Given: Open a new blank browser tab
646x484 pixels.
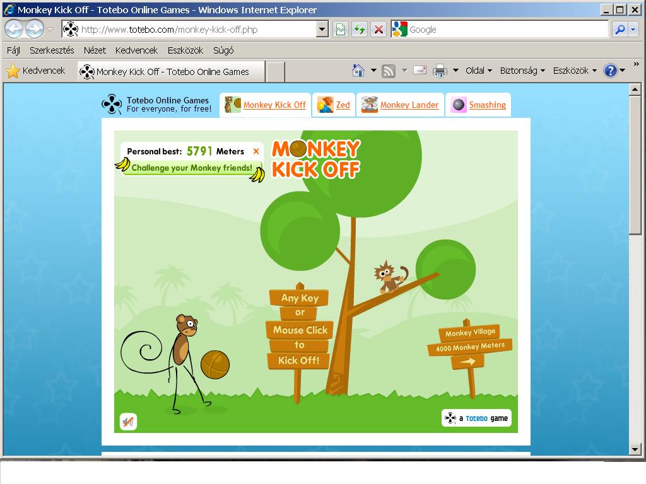Looking at the screenshot, I should (276, 72).
